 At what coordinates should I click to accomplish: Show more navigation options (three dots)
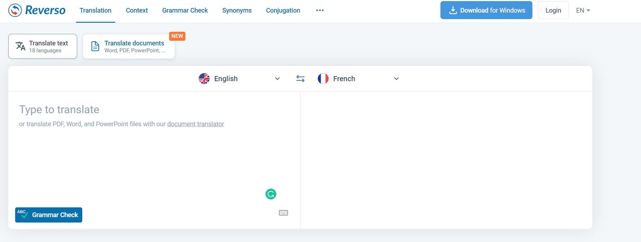(x=320, y=10)
